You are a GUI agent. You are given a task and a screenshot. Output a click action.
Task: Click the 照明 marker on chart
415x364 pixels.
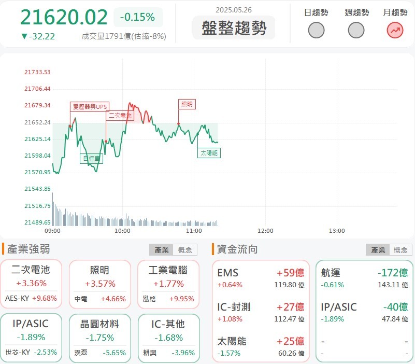coord(186,104)
